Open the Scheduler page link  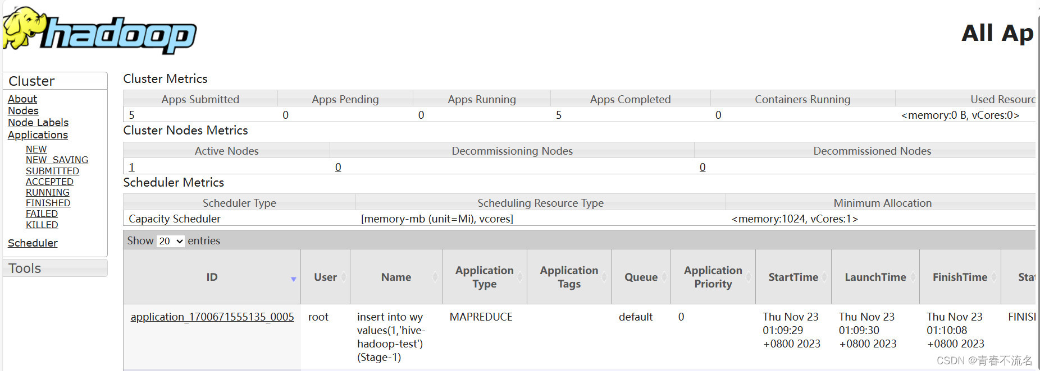pyautogui.click(x=33, y=243)
